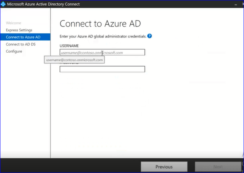Image resolution: width=244 pixels, height=173 pixels.
Task: Select Welcome step in sidebar
Action: coord(14,23)
